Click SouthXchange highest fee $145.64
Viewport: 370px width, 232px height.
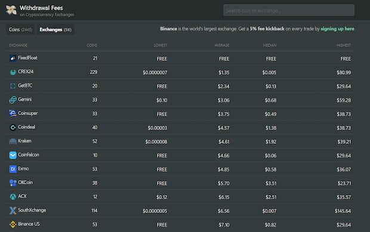point(343,211)
